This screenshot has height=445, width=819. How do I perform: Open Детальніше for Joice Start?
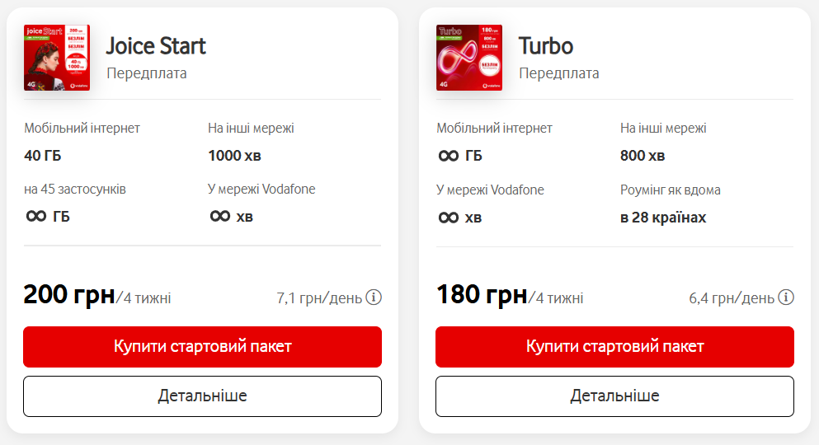click(202, 396)
